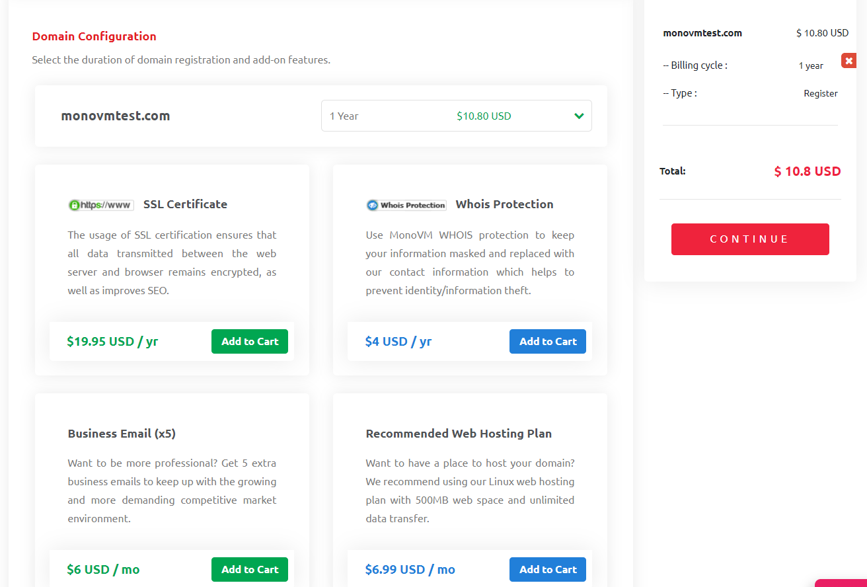Click the $6 USD / mo price
867x587 pixels.
pos(103,569)
